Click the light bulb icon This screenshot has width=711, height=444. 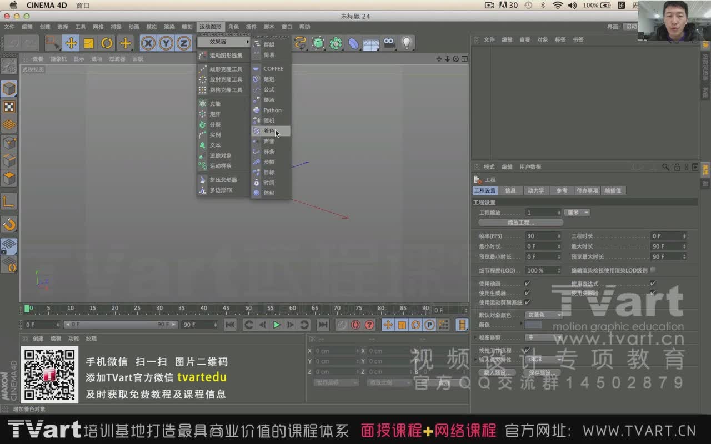(407, 43)
